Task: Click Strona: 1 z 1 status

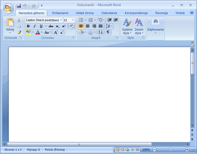Action: click(13, 150)
